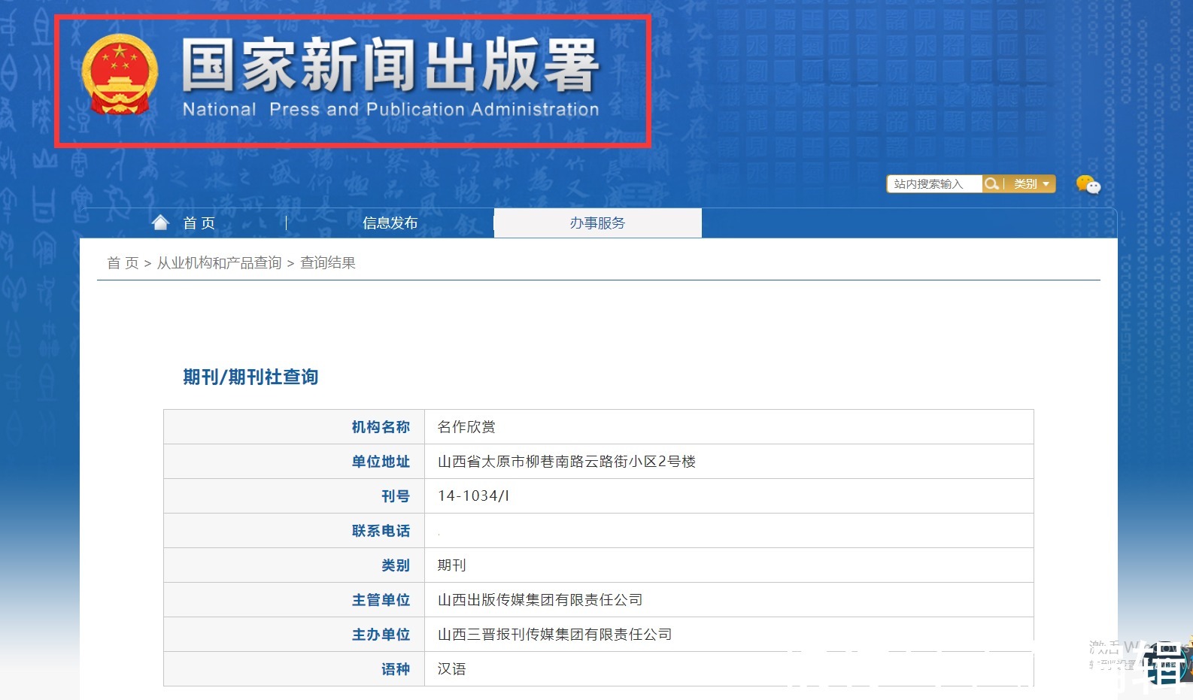This screenshot has height=700, width=1193.
Task: Open 从业机构和产品查询 breadcrumb link
Action: pyautogui.click(x=219, y=263)
